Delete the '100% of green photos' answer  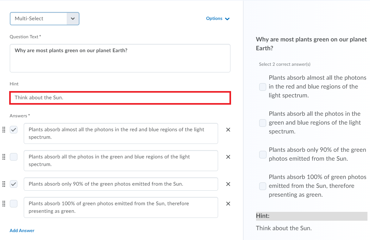point(228,204)
